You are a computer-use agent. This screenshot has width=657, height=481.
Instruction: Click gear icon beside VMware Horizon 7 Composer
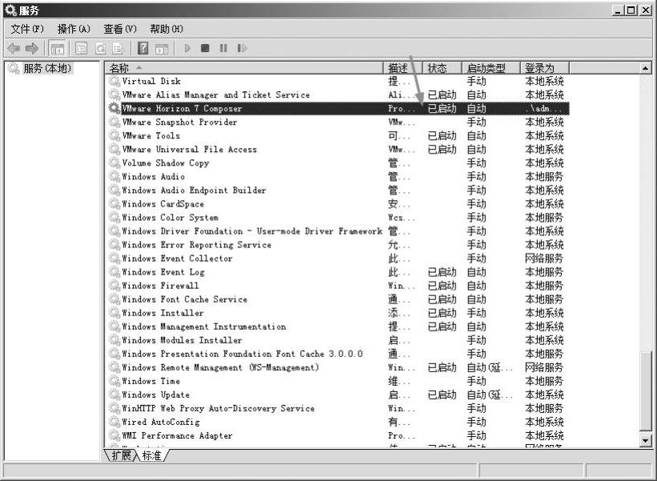coord(114,108)
